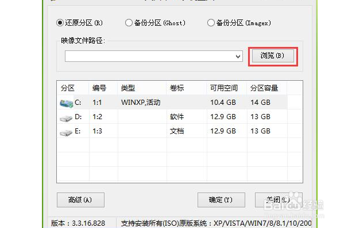Click the 浏览 (B) browse button

coord(273,56)
